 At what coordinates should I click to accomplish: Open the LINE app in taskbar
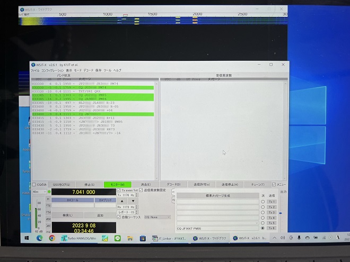point(117,238)
